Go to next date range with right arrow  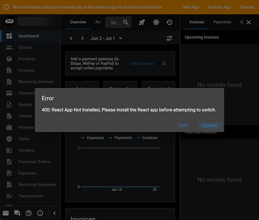pyautogui.click(x=83, y=38)
